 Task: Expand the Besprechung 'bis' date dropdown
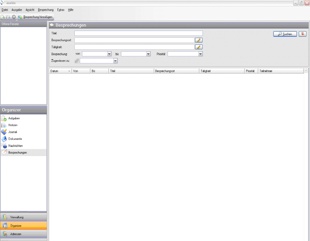pos(148,54)
